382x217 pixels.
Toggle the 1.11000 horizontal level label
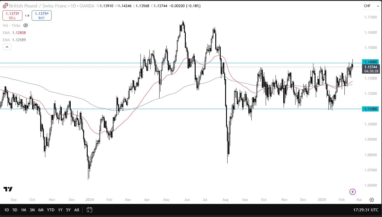click(x=370, y=109)
